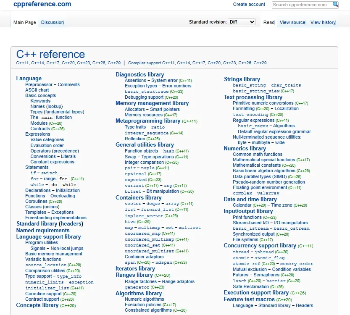
Task: Open the cppreference.com site logo link
Action: point(42,4)
